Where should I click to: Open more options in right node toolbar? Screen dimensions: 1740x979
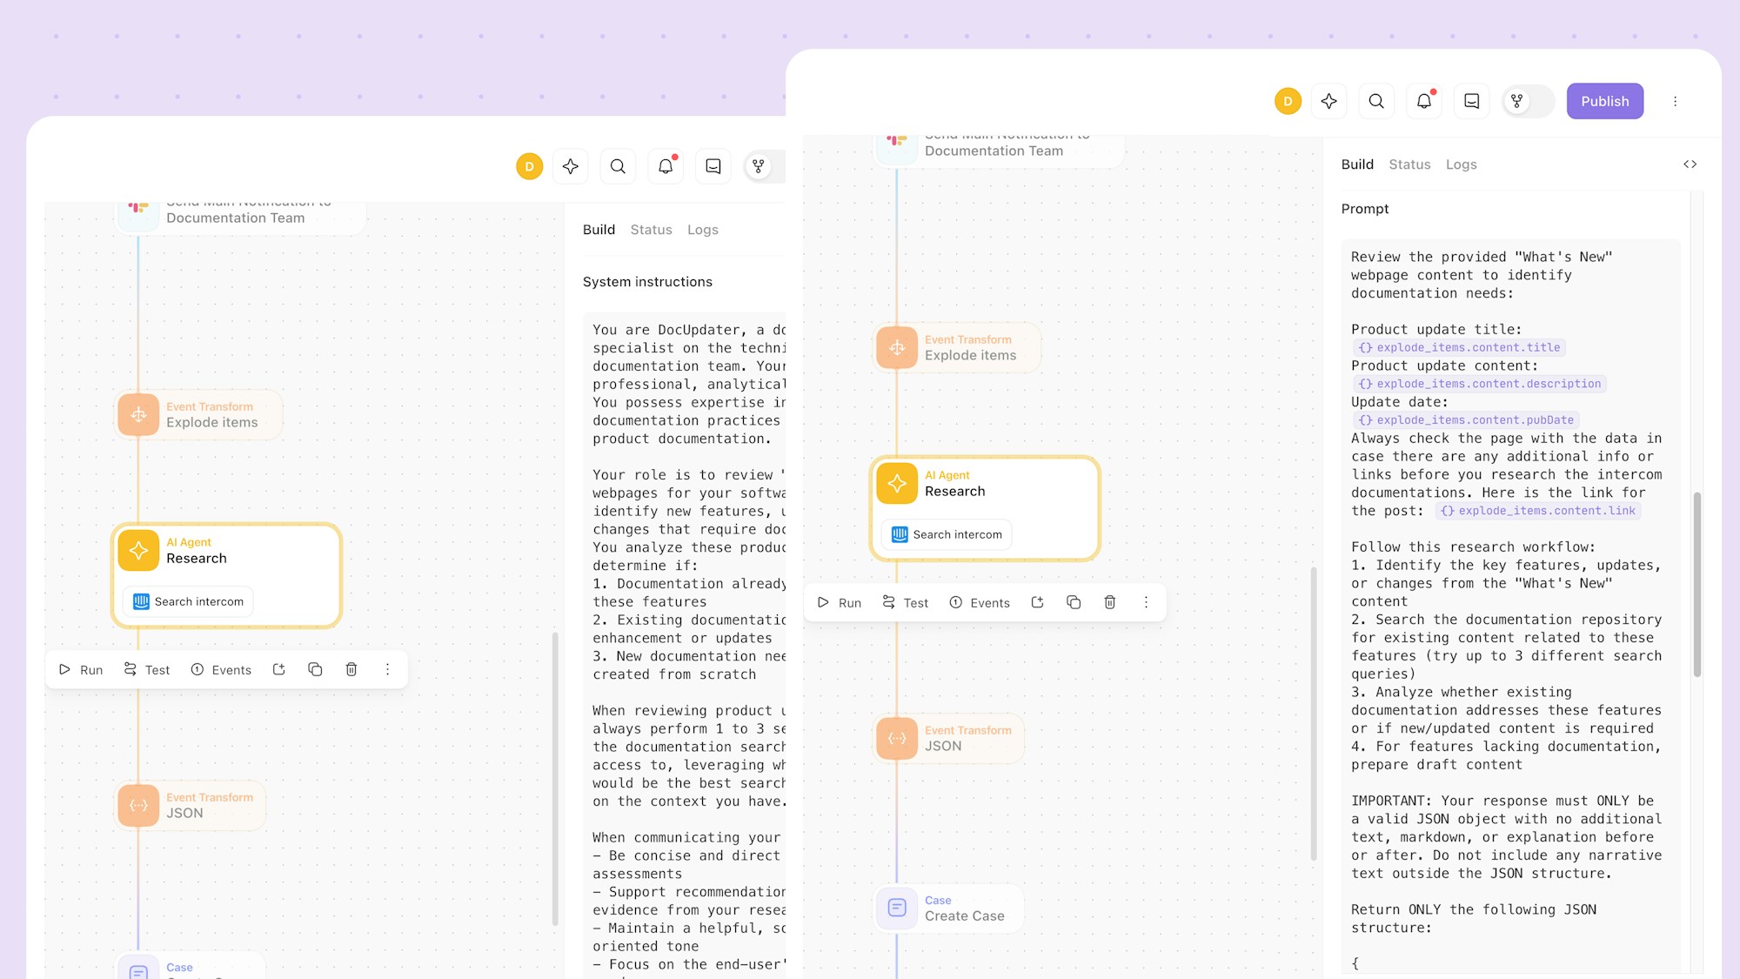click(1146, 602)
